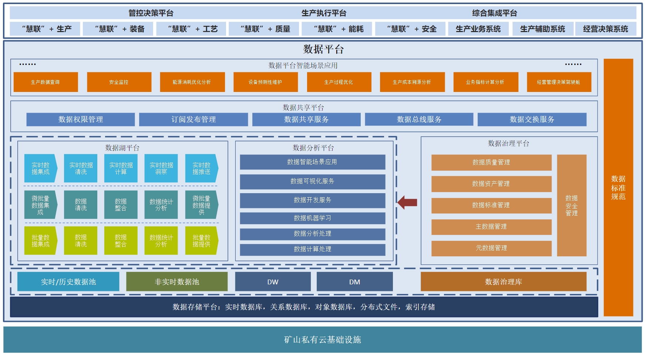The width and height of the screenshot is (646, 356).
Task: Click the tall 数据标准规范 orange bar
Action: 618,188
